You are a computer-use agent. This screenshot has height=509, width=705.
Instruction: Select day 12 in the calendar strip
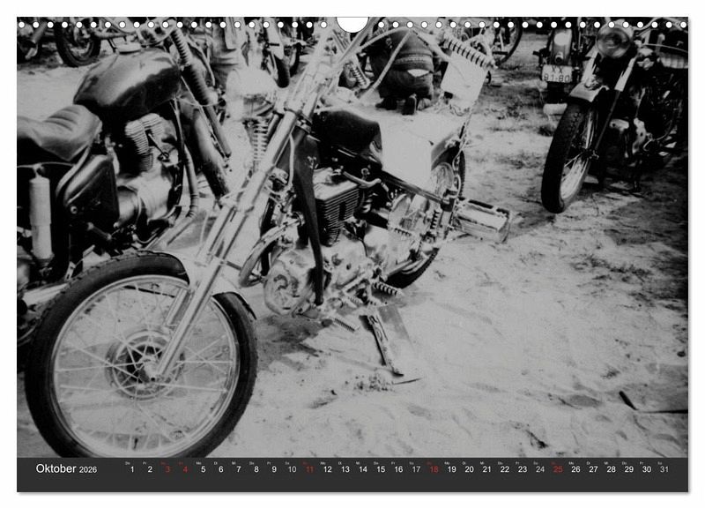[327, 469]
